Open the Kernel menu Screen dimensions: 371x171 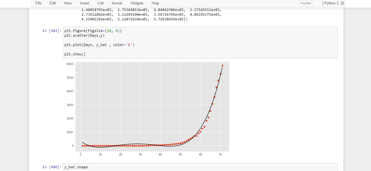[x=117, y=3]
